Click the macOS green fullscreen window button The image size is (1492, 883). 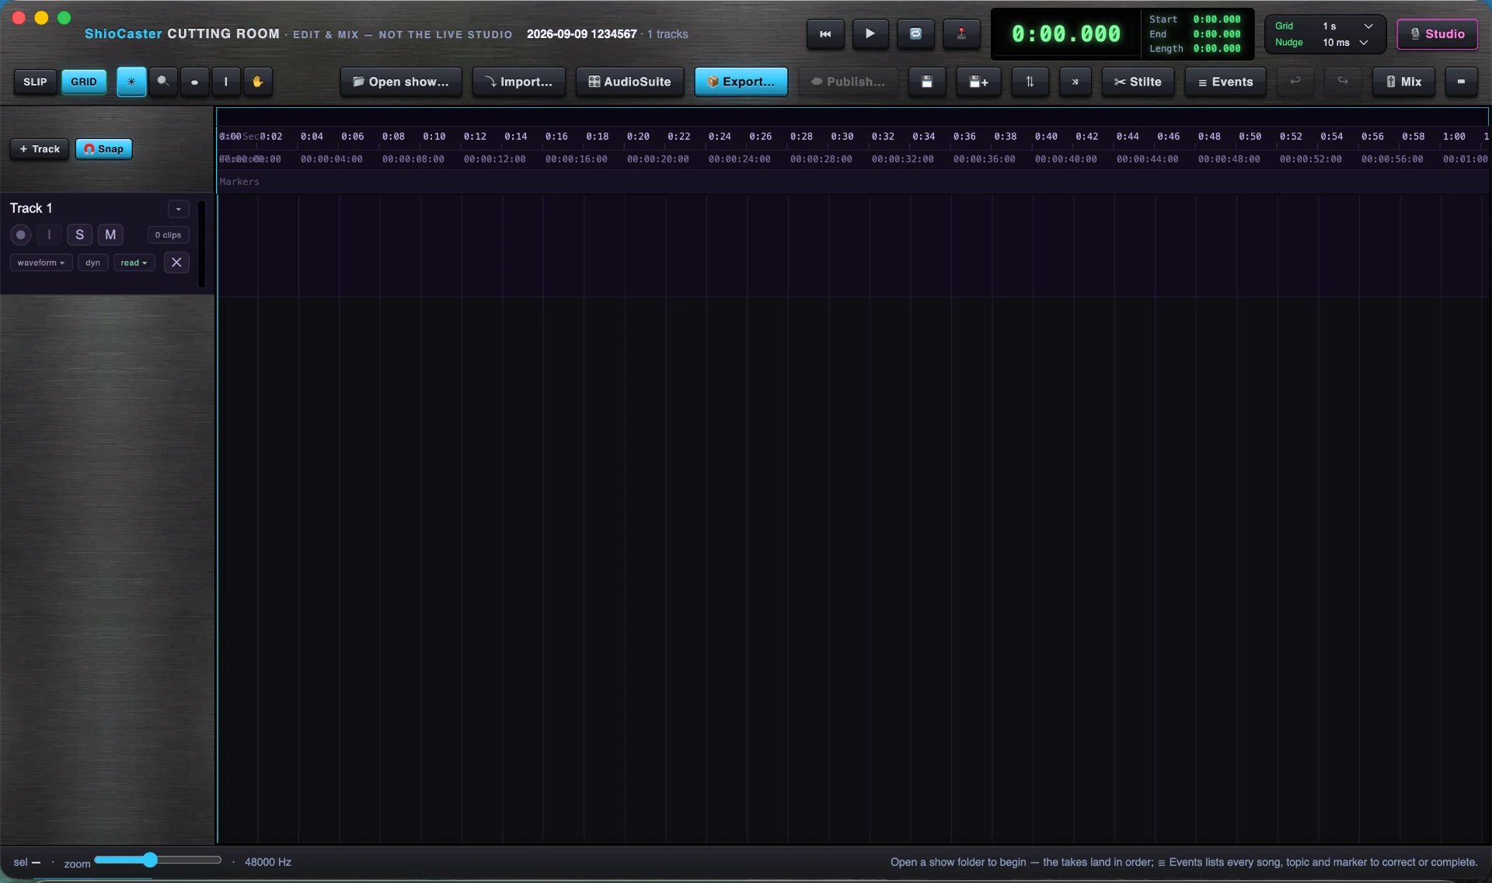(64, 18)
